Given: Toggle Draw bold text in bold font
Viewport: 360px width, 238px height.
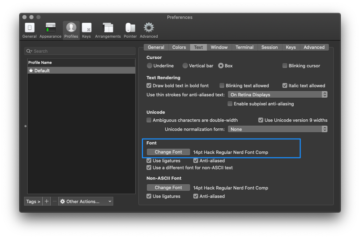Looking at the screenshot, I should [x=149, y=85].
